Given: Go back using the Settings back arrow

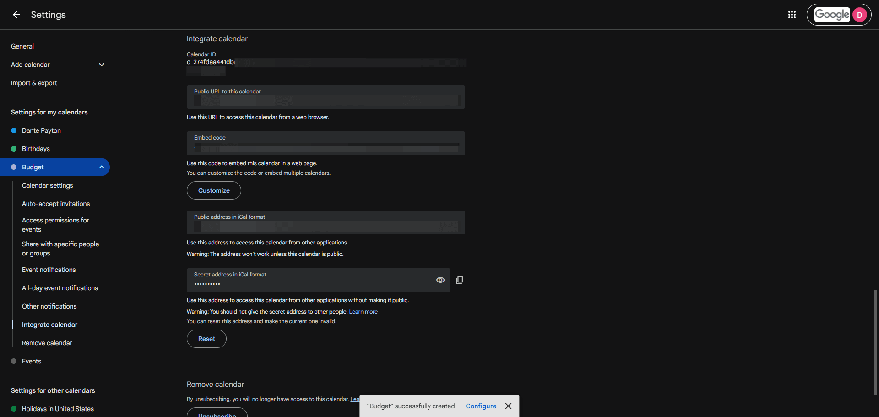Looking at the screenshot, I should tap(16, 15).
